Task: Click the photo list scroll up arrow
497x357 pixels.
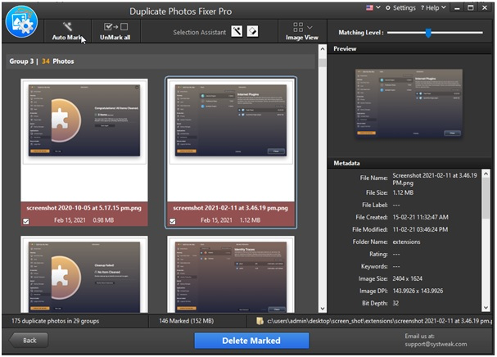Action: [323, 49]
